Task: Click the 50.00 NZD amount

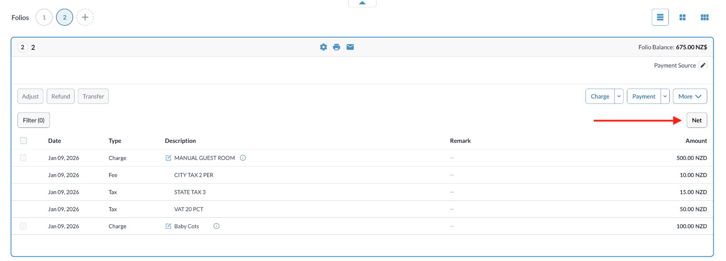Action: [693, 209]
